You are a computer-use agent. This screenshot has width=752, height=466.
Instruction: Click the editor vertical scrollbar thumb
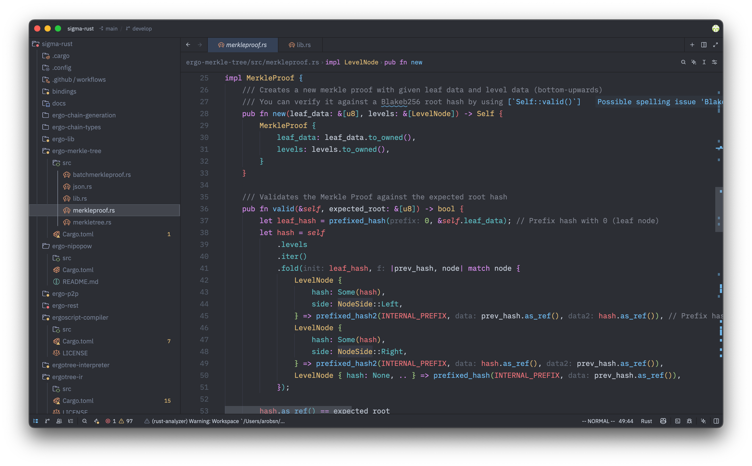pyautogui.click(x=719, y=209)
